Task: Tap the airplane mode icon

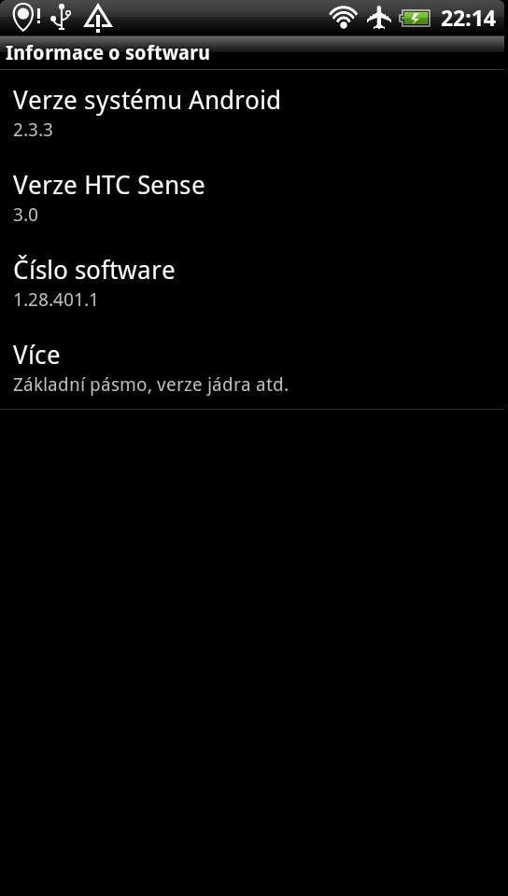Action: [379, 18]
